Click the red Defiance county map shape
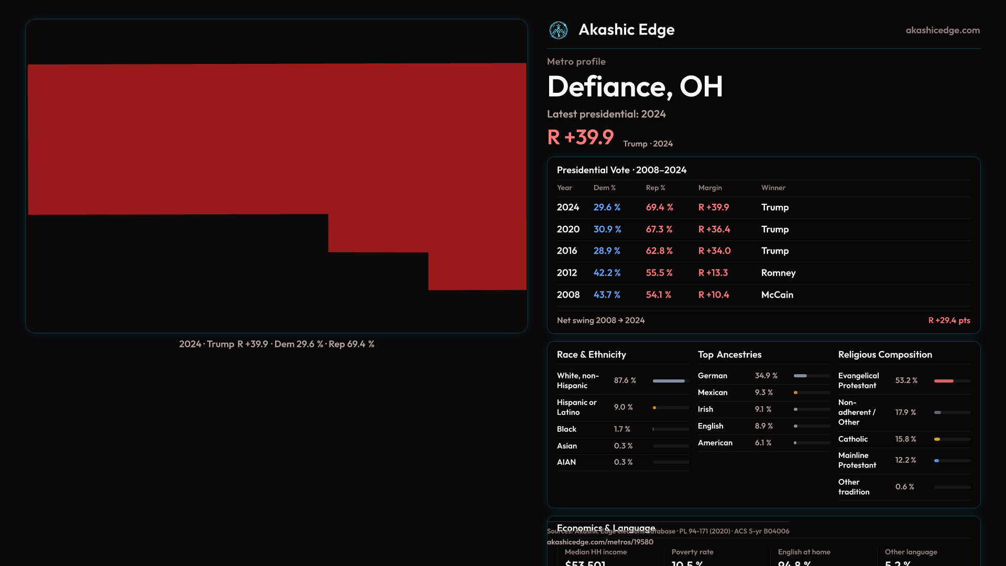The height and width of the screenshot is (566, 1006). click(x=277, y=139)
